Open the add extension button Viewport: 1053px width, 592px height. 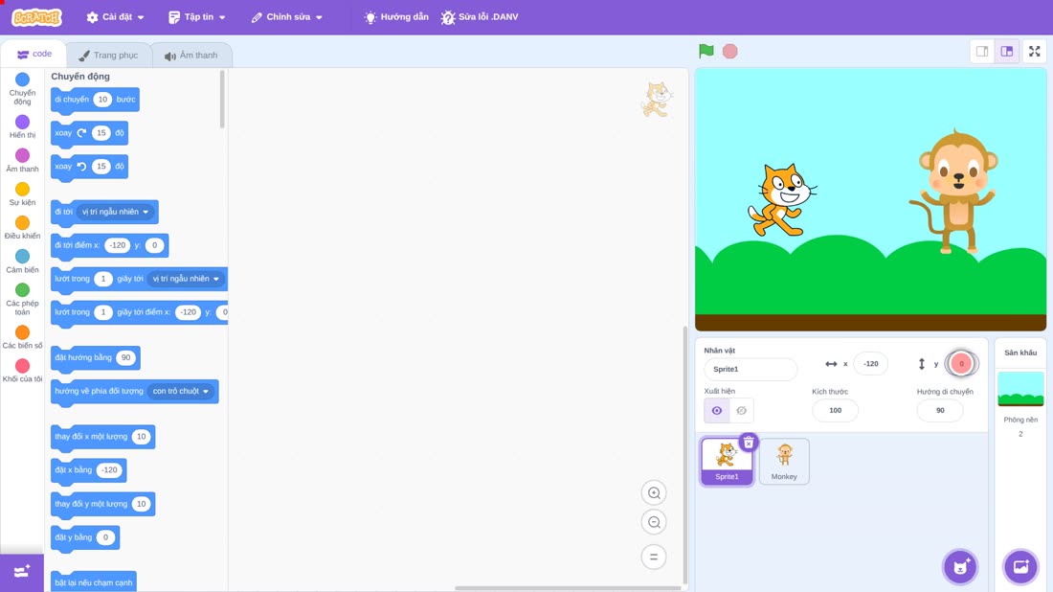point(21,572)
